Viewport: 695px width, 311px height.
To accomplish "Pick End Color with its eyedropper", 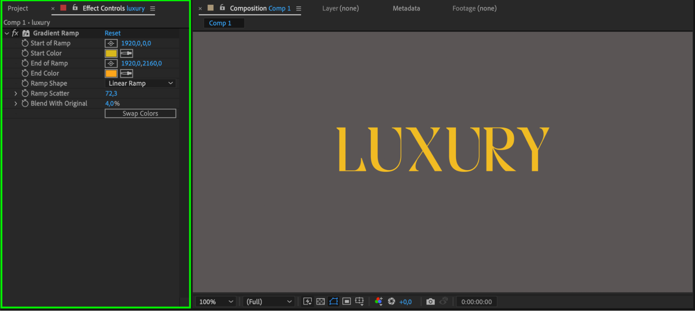I will pyautogui.click(x=127, y=74).
